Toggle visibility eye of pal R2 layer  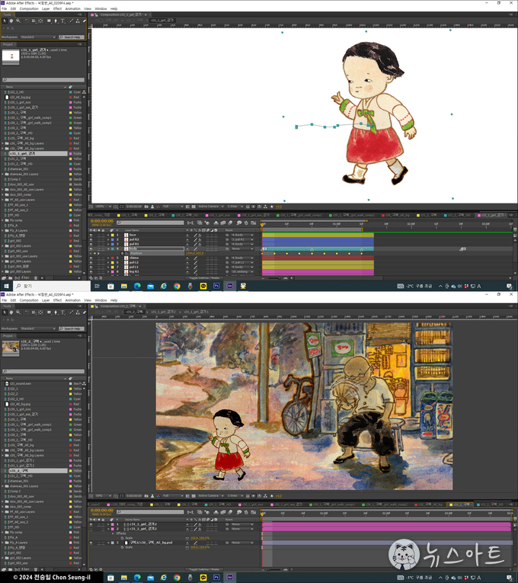pyautogui.click(x=91, y=239)
